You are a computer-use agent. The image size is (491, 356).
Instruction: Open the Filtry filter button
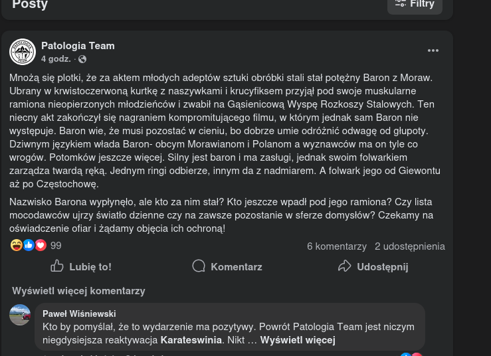pos(415,5)
